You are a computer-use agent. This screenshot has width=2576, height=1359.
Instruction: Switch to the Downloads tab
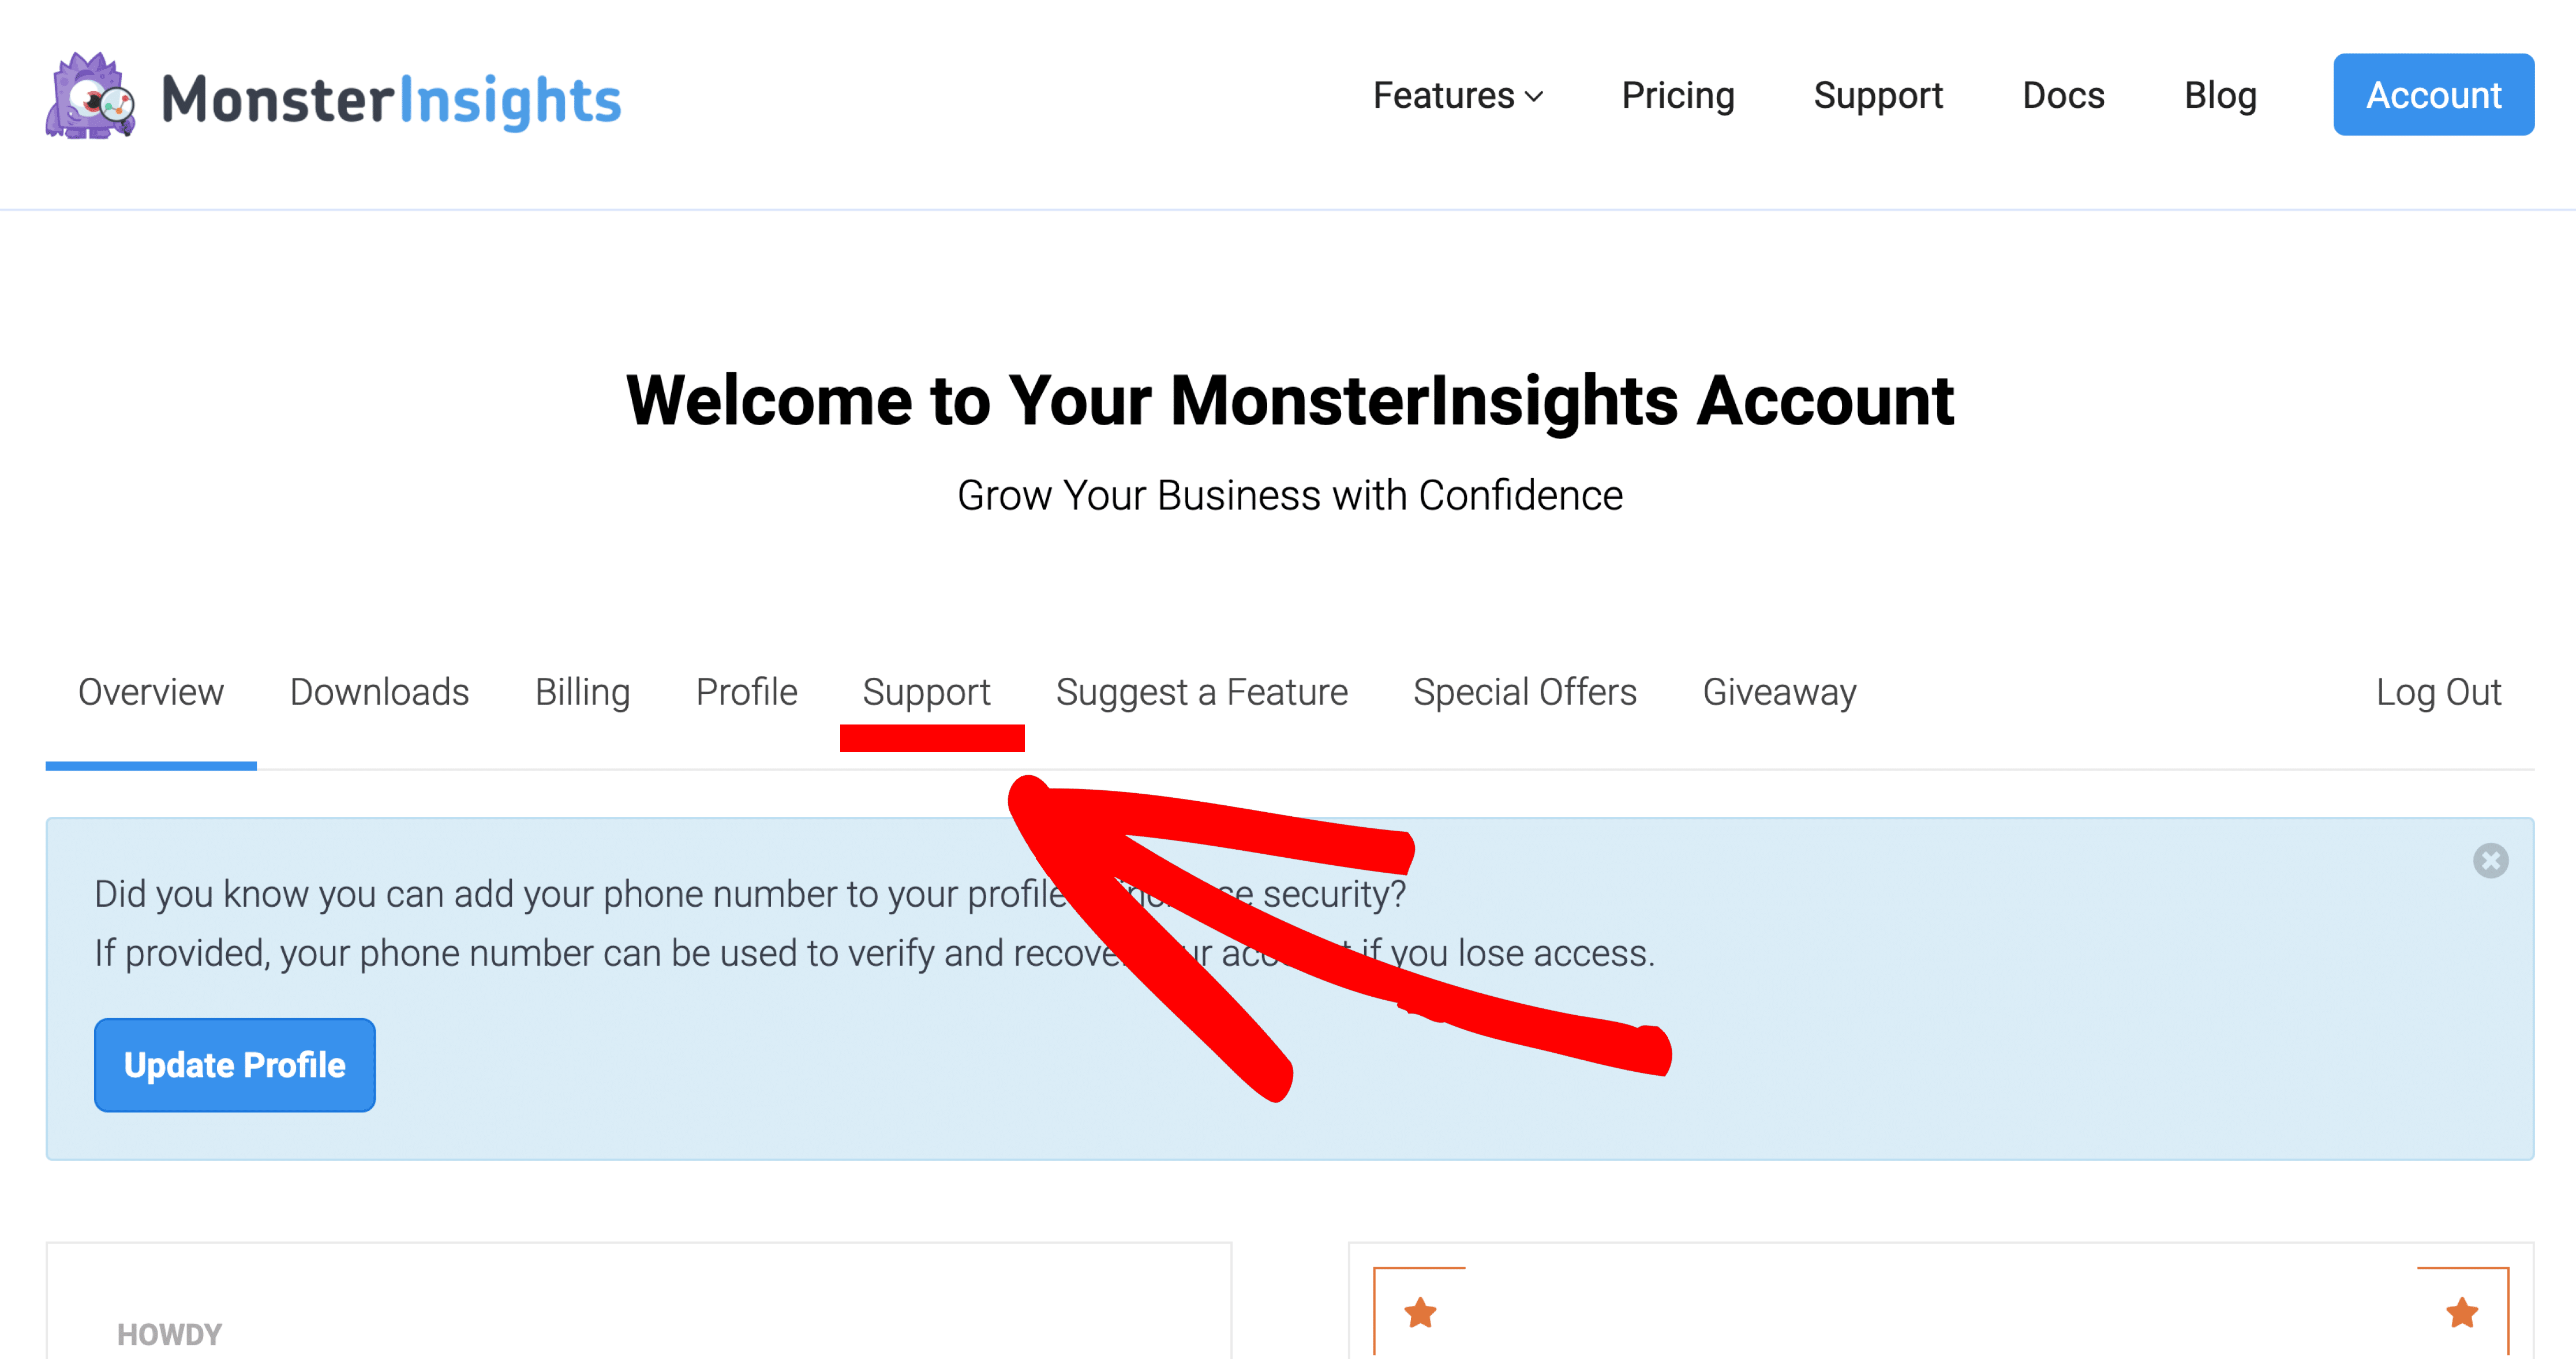click(379, 693)
